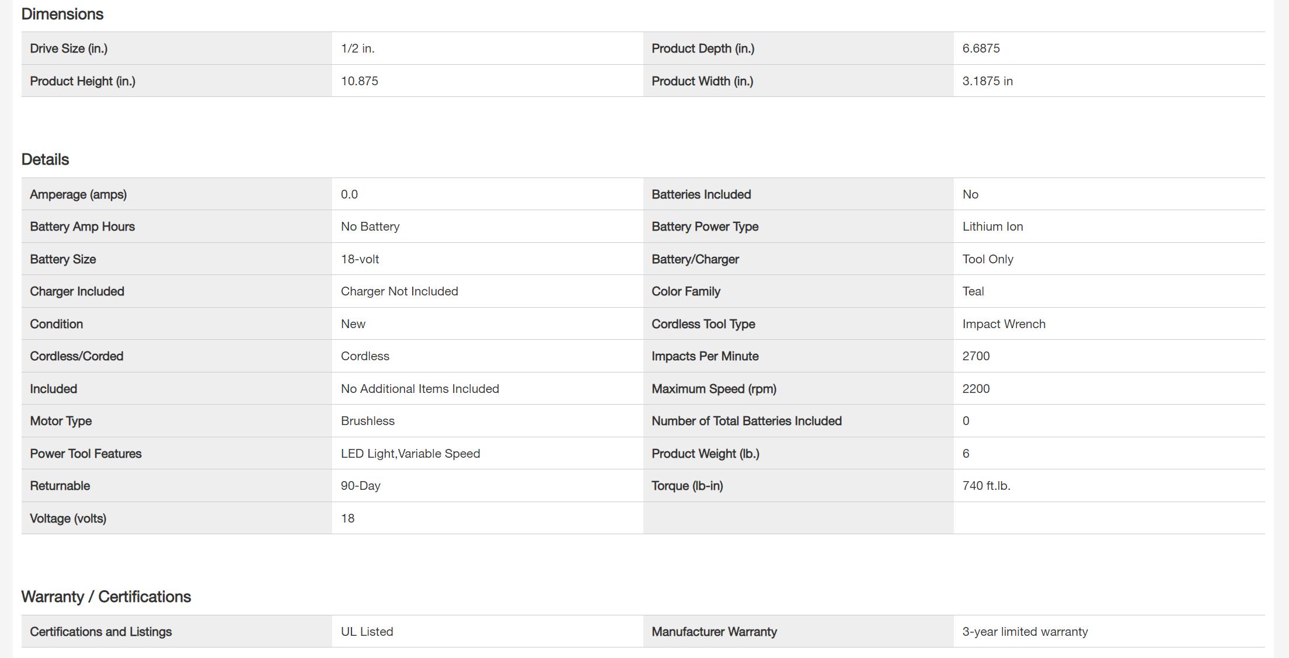Click the Dimensions section heading

[x=62, y=14]
